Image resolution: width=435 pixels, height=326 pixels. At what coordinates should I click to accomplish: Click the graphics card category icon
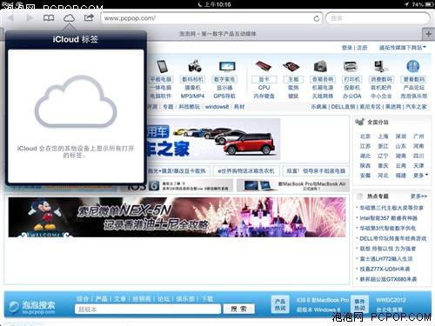(264, 66)
